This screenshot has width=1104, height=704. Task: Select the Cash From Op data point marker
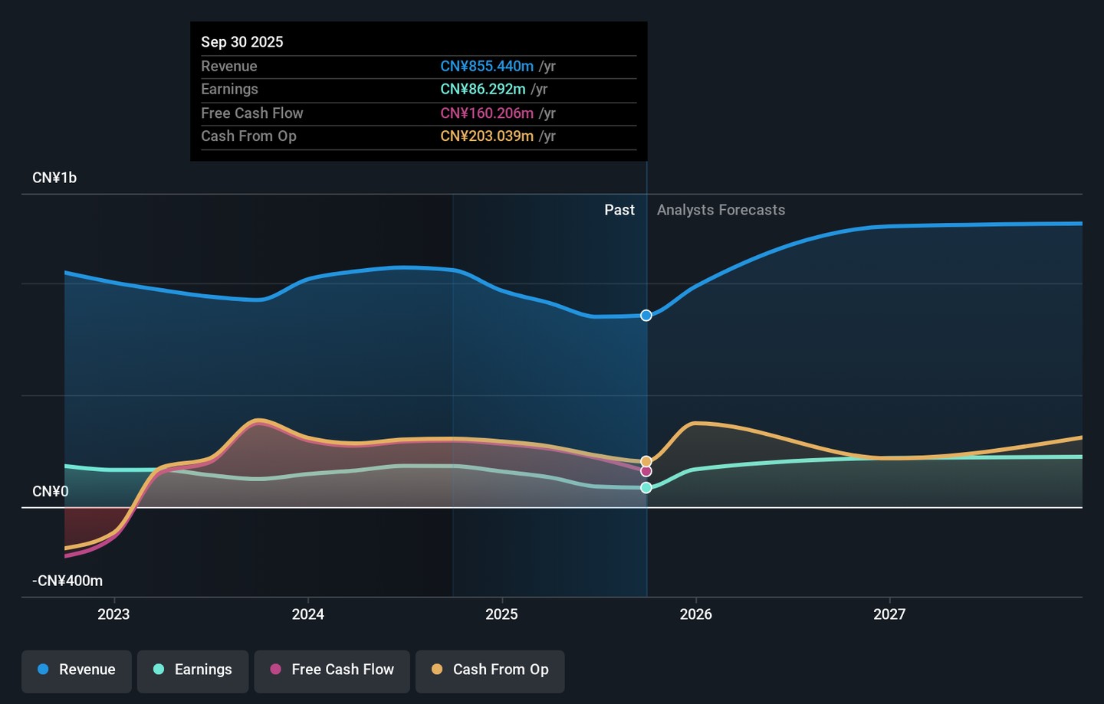646,461
